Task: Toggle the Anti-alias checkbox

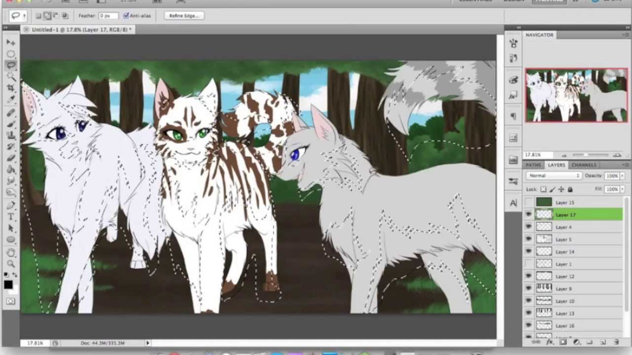Action: (126, 16)
